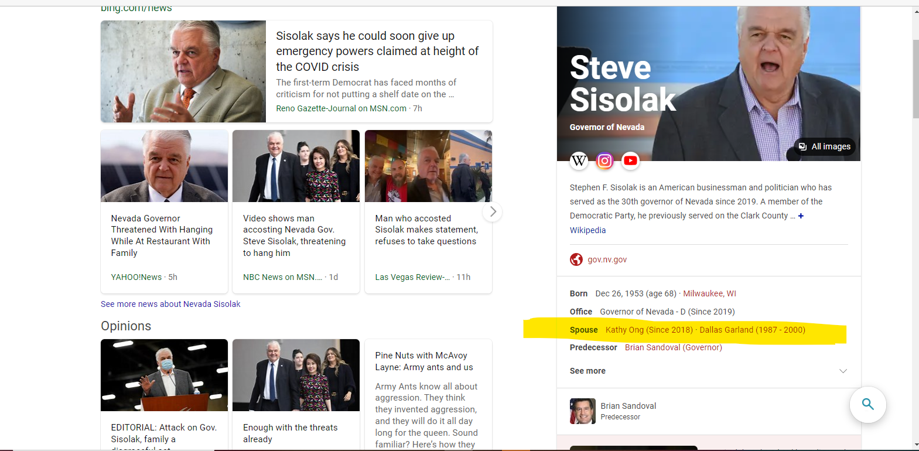Click Brian Sandoval name in related people
This screenshot has height=451, width=919.
(x=628, y=406)
